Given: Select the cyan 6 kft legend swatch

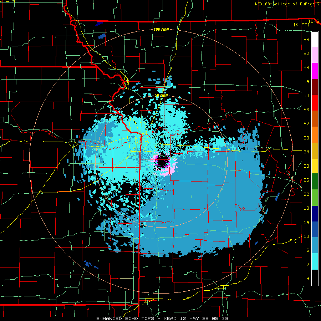Looking at the screenshot, I should (315, 261).
